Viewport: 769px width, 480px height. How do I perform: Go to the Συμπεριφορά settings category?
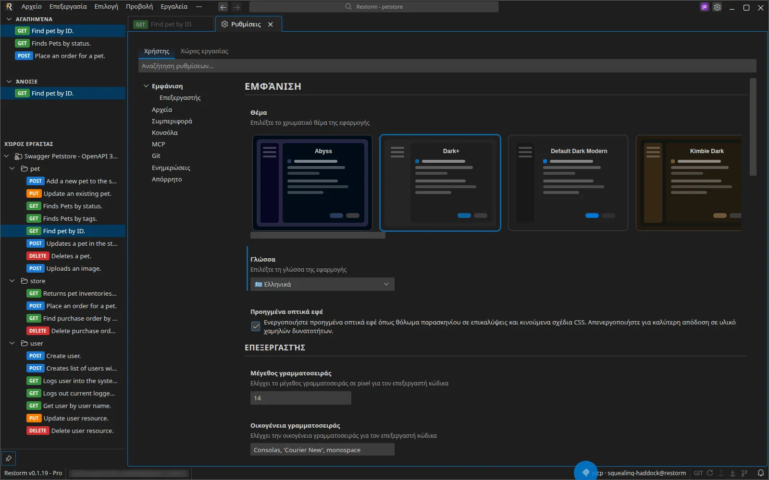click(172, 121)
